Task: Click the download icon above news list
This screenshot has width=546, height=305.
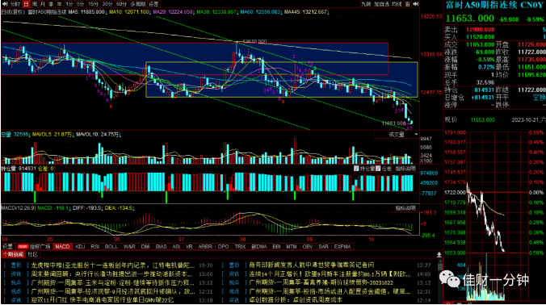Action: 439,255
